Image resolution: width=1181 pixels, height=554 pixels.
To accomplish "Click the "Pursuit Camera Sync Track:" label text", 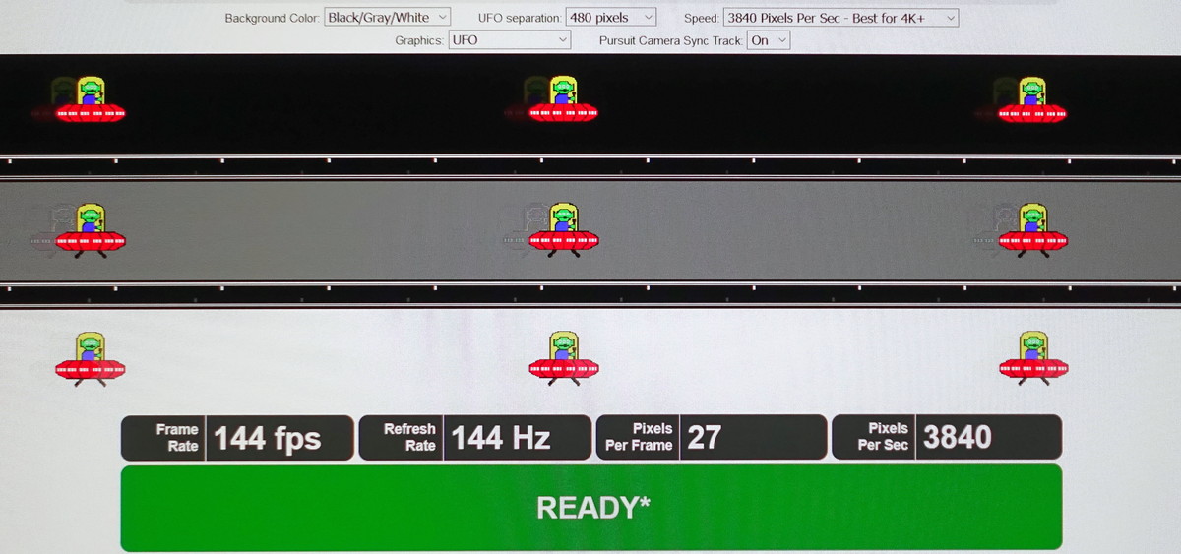I will coord(671,41).
